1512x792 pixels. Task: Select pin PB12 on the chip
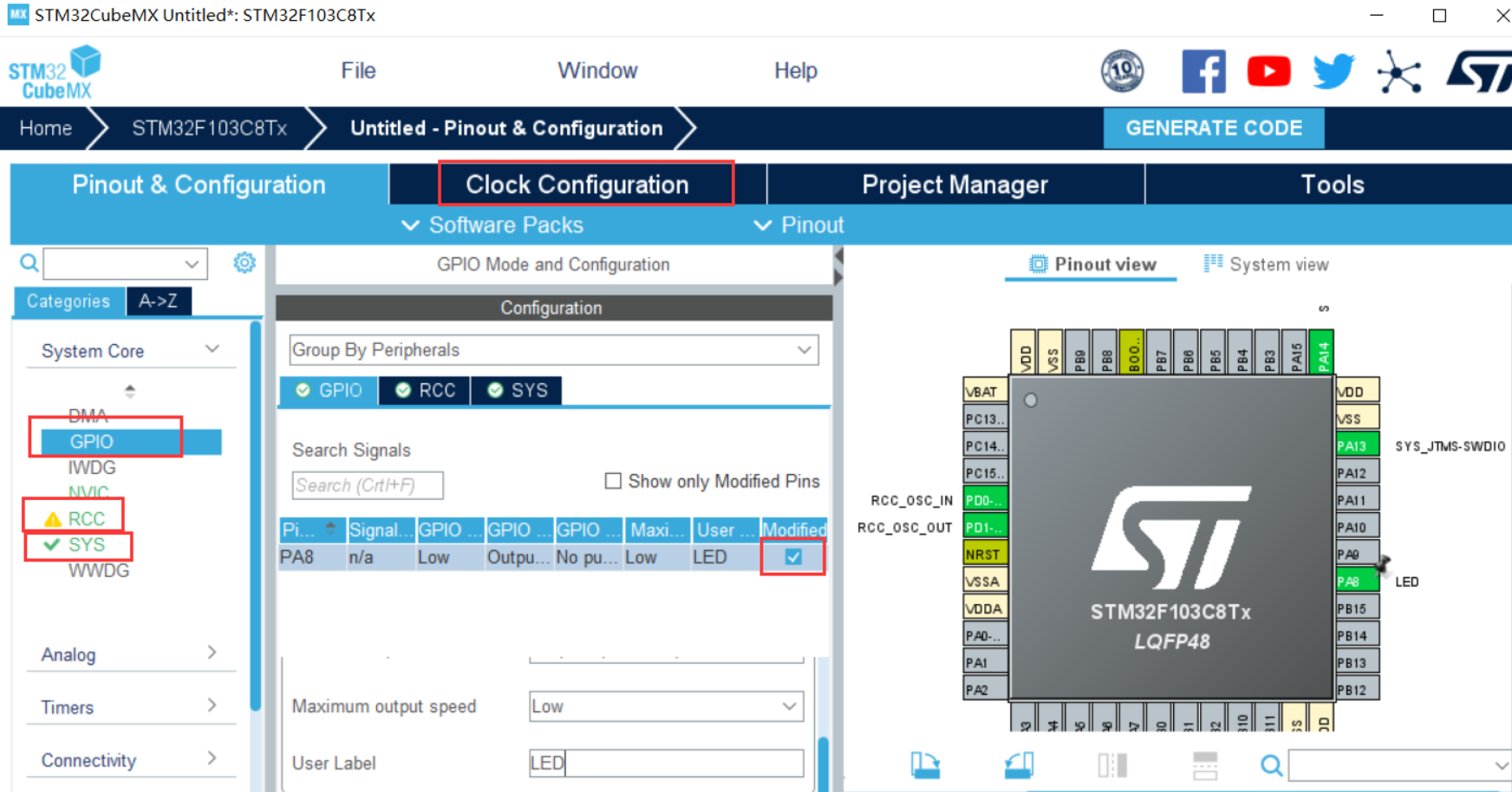click(x=1358, y=690)
